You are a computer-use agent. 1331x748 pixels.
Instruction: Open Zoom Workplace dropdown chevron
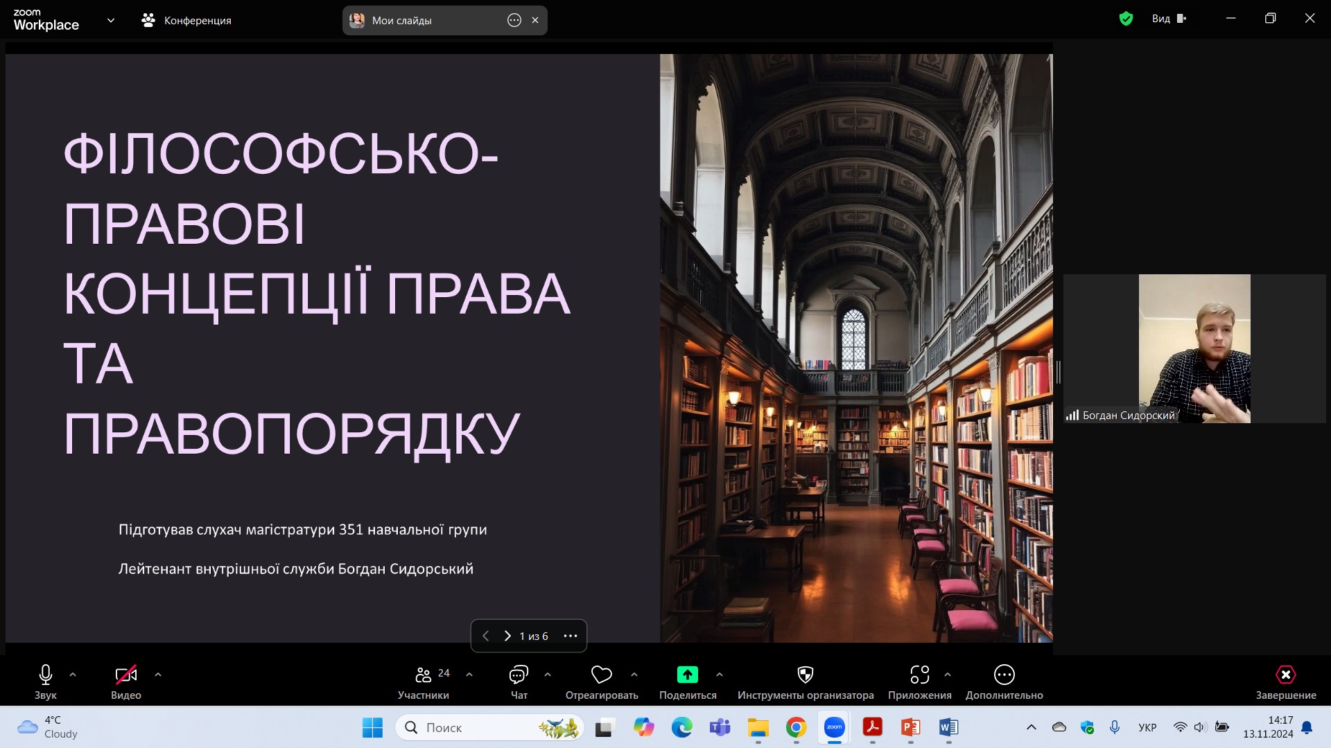(x=111, y=20)
